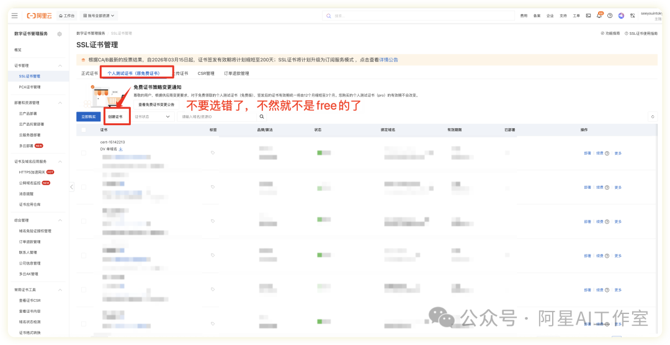Open the 订单退款管理 tab
The height and width of the screenshot is (345, 670).
click(x=236, y=73)
